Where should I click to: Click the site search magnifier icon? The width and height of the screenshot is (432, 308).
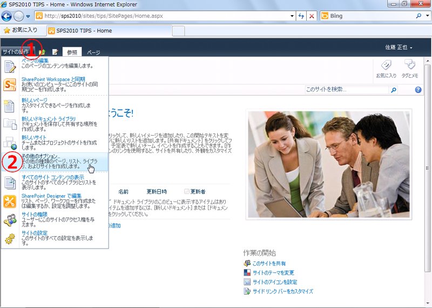coord(394,90)
